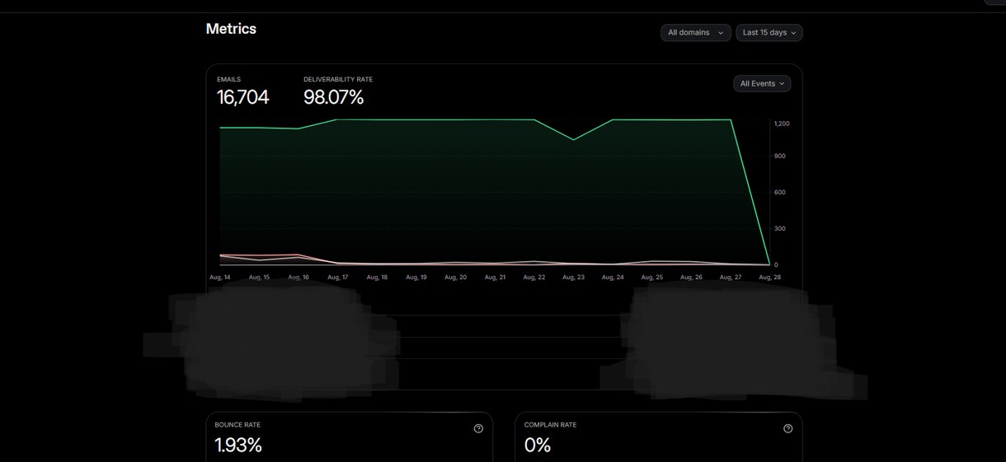
Task: Click the COMPLAIN RATE label
Action: click(550, 425)
